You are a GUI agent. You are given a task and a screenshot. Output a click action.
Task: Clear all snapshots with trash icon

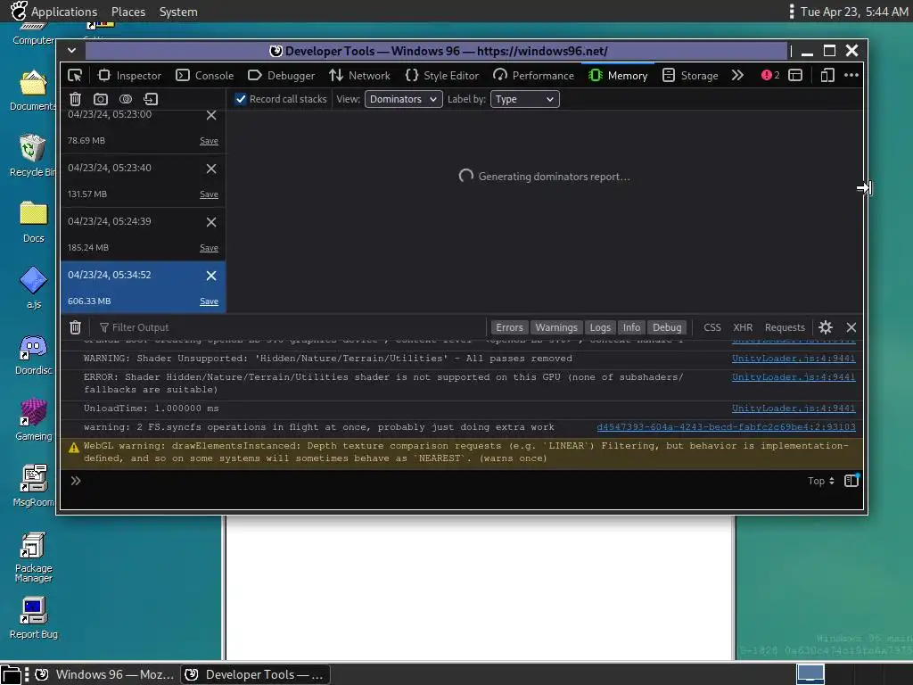(x=75, y=99)
